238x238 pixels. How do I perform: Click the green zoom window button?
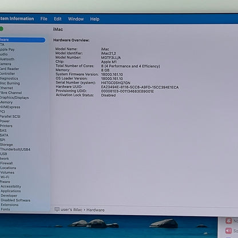[x=1, y=29]
